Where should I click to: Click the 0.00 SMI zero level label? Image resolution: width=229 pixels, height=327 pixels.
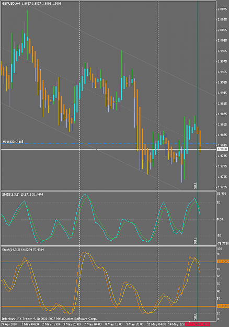(220, 219)
